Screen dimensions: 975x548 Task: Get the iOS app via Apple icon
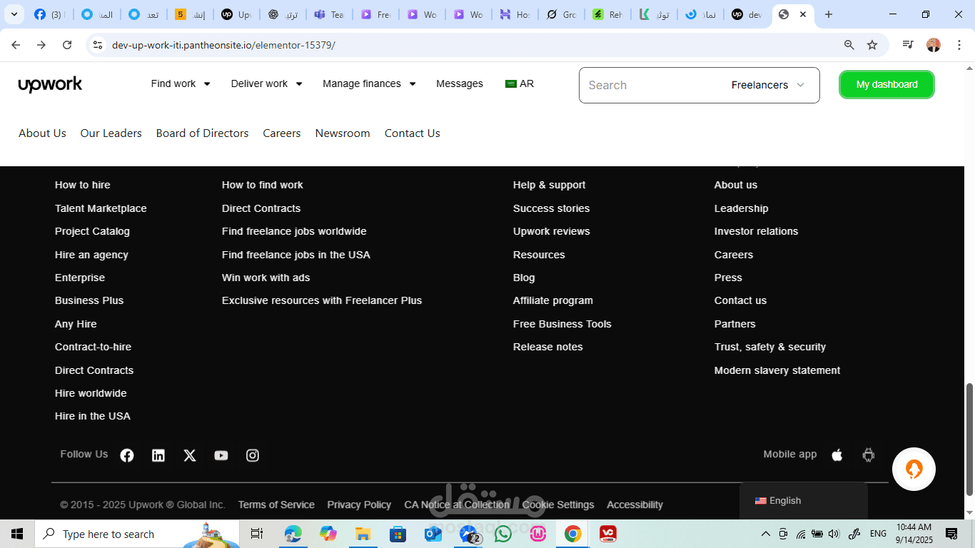[x=837, y=455]
